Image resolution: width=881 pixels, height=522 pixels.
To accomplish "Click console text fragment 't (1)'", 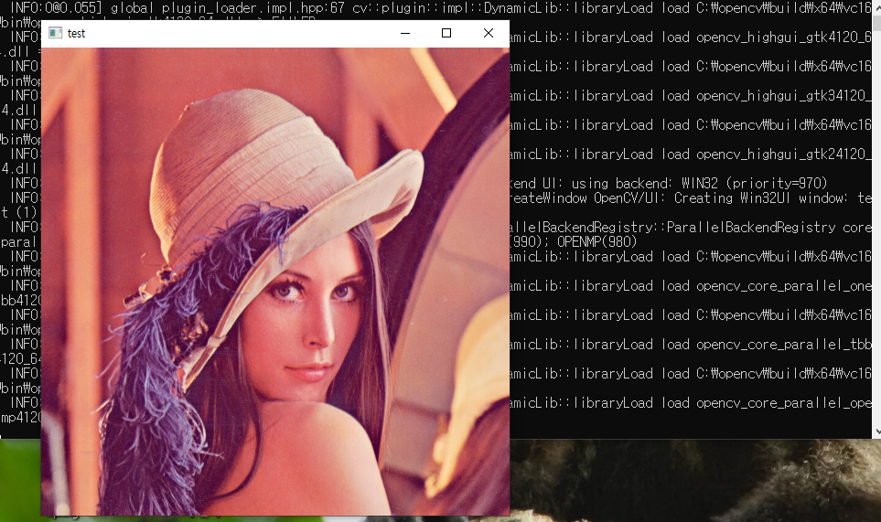I will pos(18,213).
